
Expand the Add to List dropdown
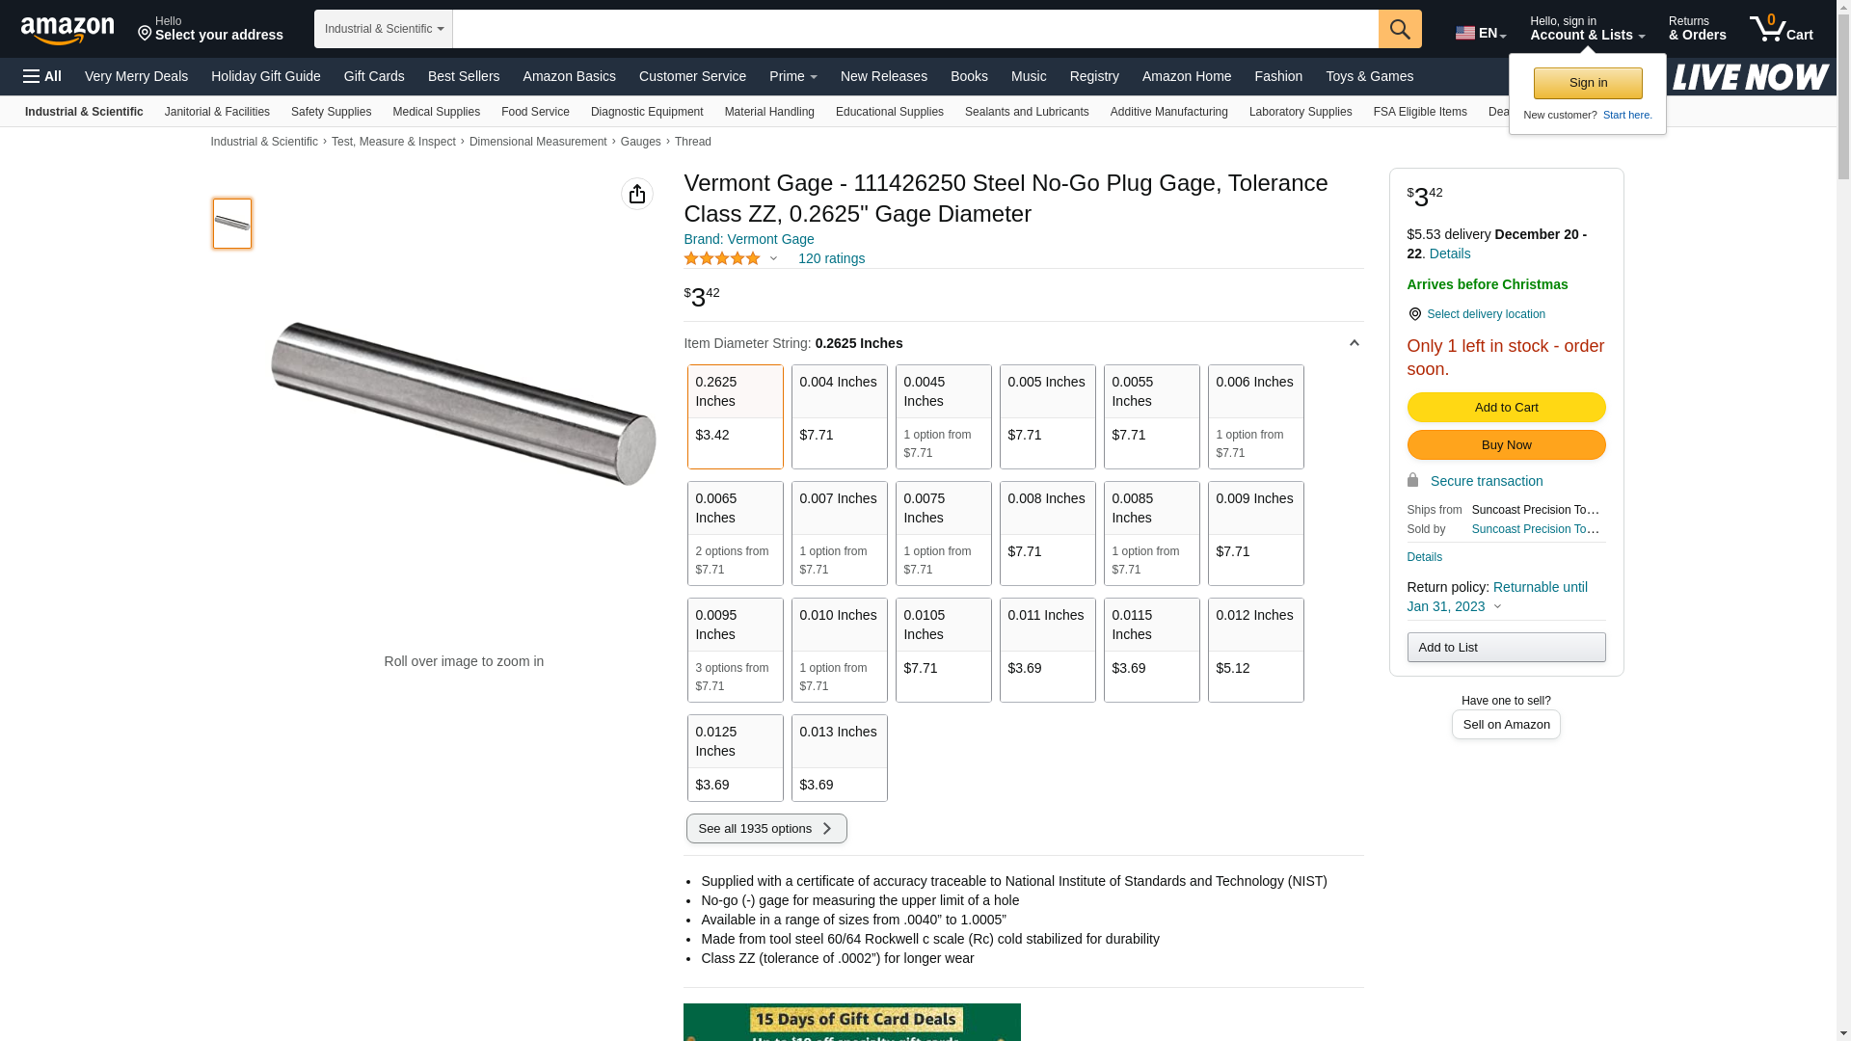coord(1506,647)
